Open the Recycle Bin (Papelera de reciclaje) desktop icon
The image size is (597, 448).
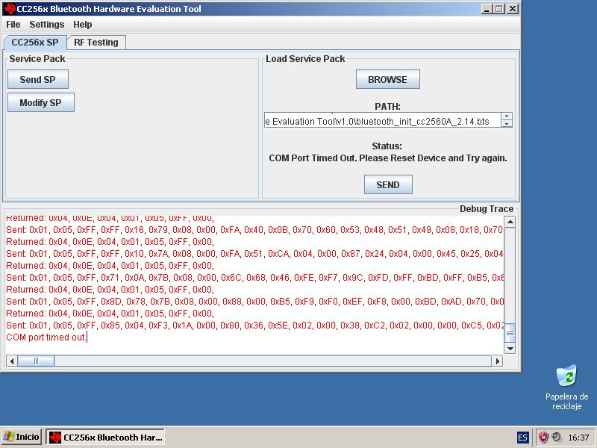click(x=566, y=388)
